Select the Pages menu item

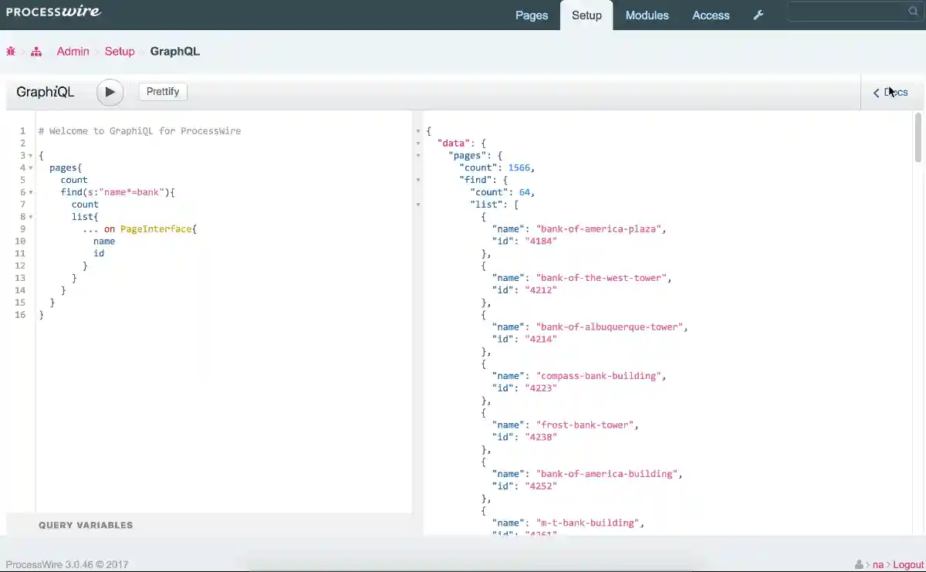point(532,15)
